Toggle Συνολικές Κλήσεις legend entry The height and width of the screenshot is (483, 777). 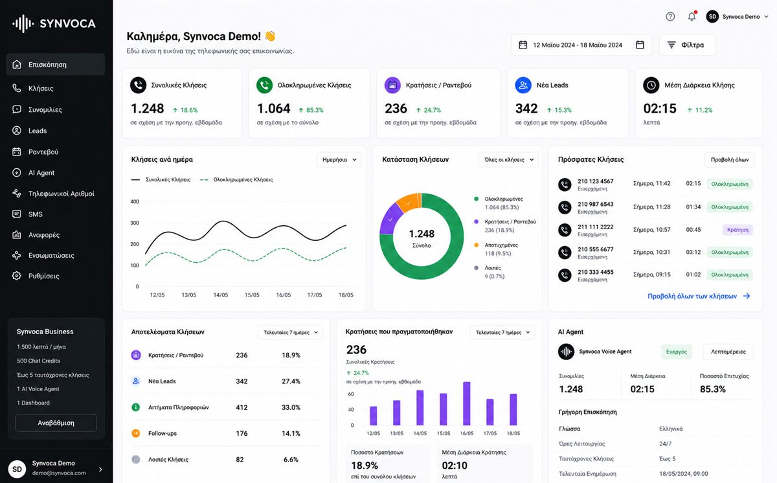161,179
